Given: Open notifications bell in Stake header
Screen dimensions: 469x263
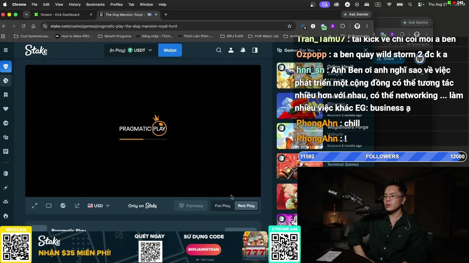Looking at the screenshot, I should 243,50.
